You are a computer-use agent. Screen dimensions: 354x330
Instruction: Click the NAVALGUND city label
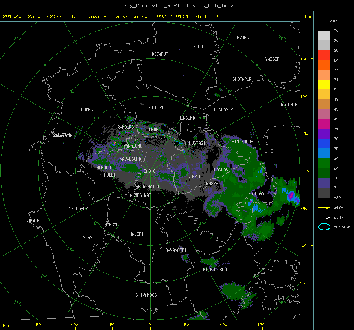click(x=130, y=159)
